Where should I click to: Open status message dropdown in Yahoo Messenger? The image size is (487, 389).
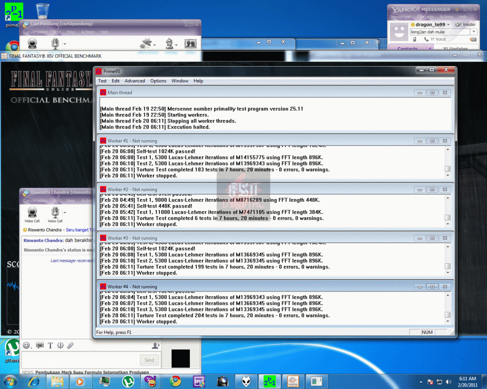tap(474, 32)
